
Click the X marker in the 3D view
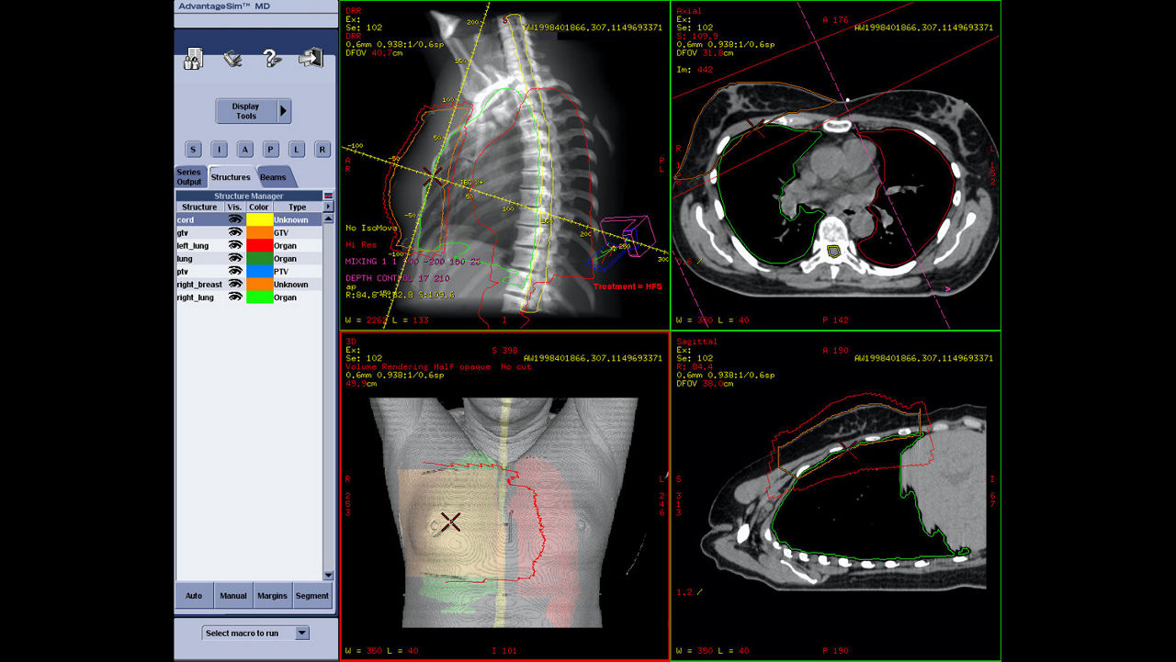(x=450, y=522)
